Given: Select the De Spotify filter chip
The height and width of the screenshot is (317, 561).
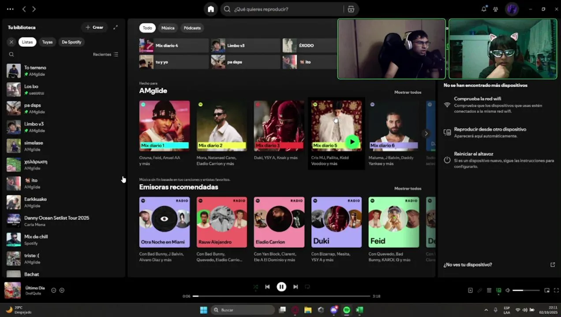Looking at the screenshot, I should pyautogui.click(x=71, y=42).
